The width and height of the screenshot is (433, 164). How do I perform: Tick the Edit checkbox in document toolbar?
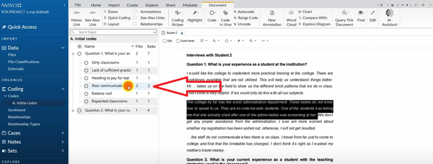(164, 41)
